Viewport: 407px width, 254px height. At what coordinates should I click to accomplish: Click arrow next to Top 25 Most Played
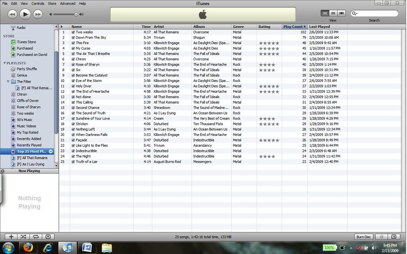(x=50, y=151)
